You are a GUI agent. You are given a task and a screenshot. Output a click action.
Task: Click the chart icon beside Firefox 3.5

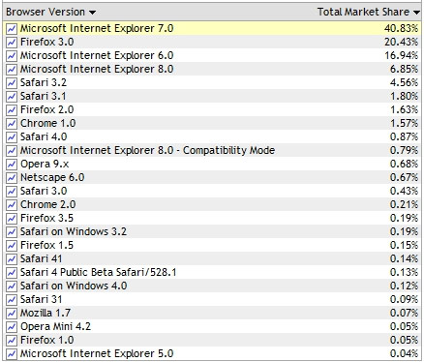[12, 219]
